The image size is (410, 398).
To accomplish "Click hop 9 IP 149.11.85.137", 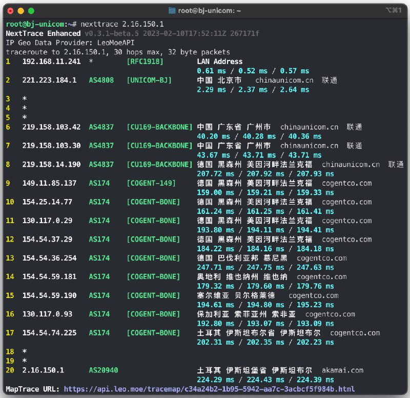I will point(49,183).
